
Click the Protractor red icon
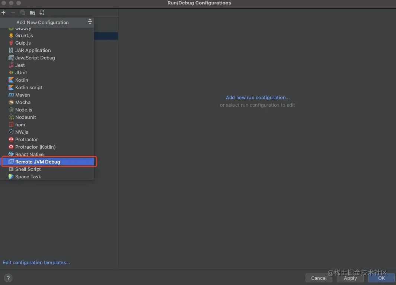click(11, 139)
